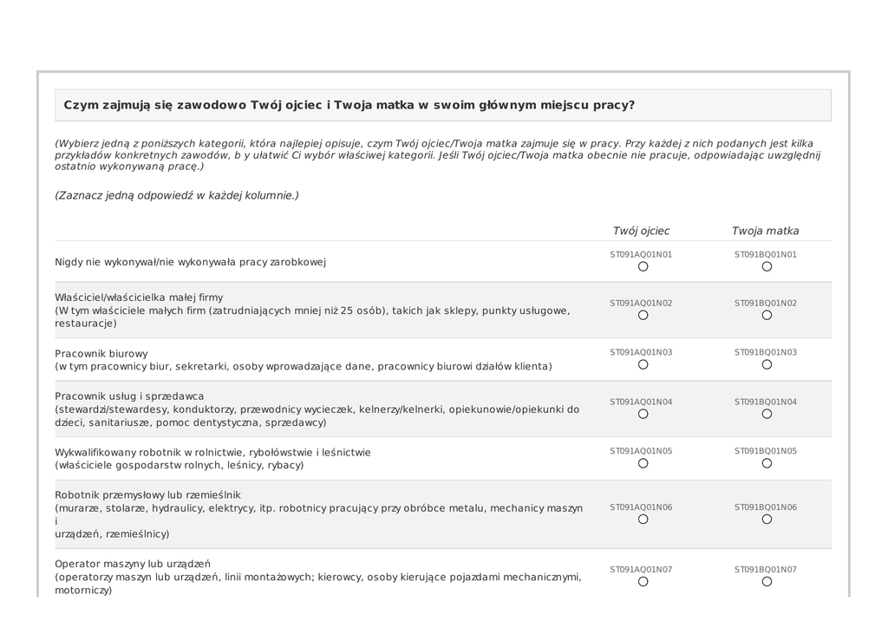Pick skilled agricultural worker for father
Image resolution: width=888 pixels, height=628 pixels.
[643, 463]
